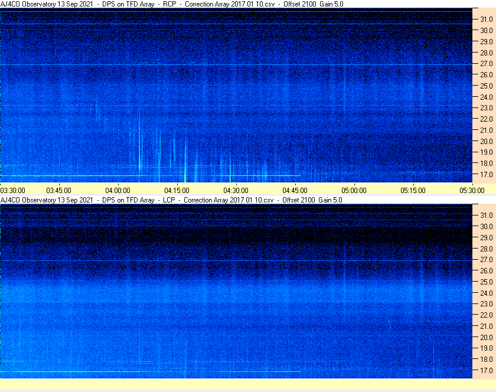Select the 04:00:00 time axis label
The height and width of the screenshot is (392, 496).
click(x=118, y=191)
